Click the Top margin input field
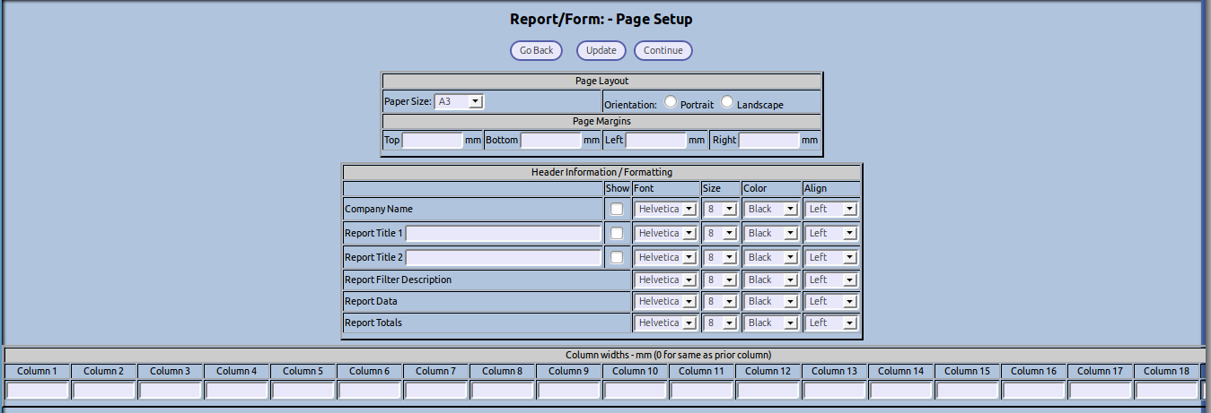Screen dimensions: 1211x413 pos(432,141)
